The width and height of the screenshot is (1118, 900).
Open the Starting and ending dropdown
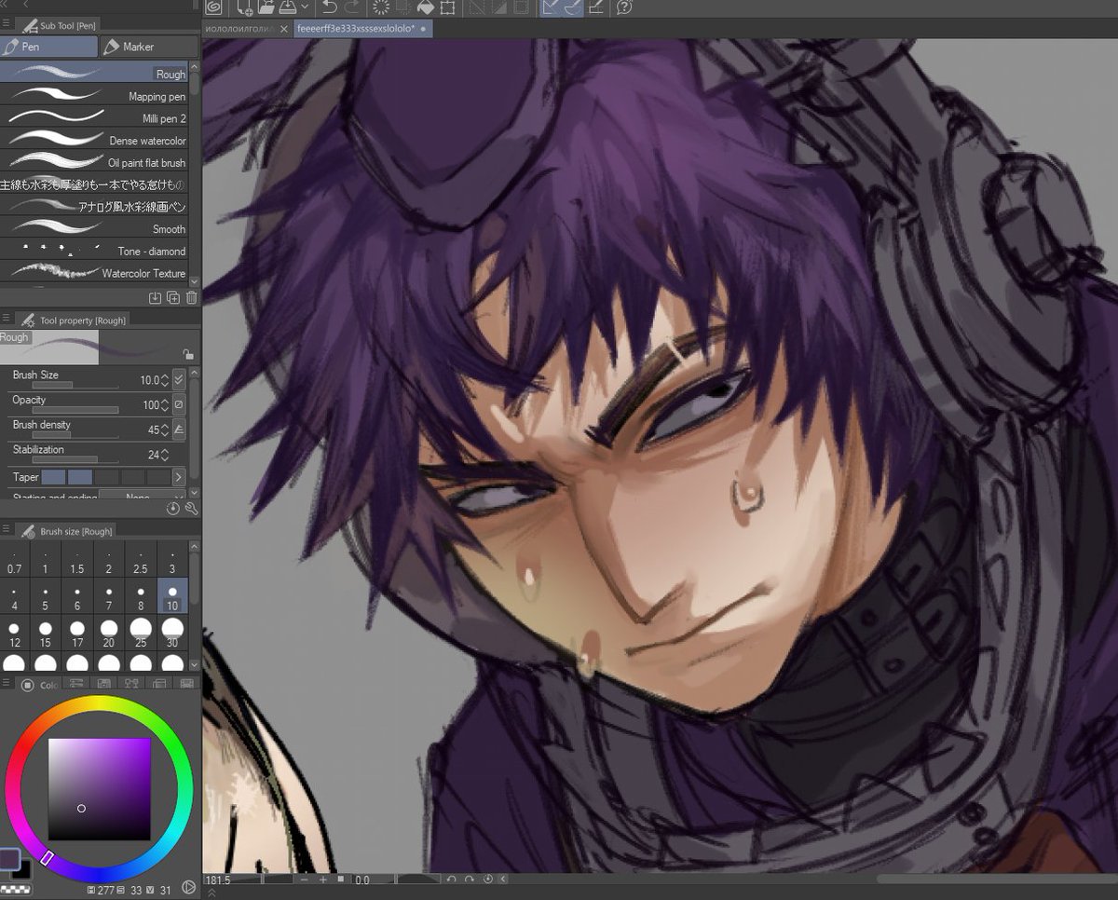tap(142, 496)
